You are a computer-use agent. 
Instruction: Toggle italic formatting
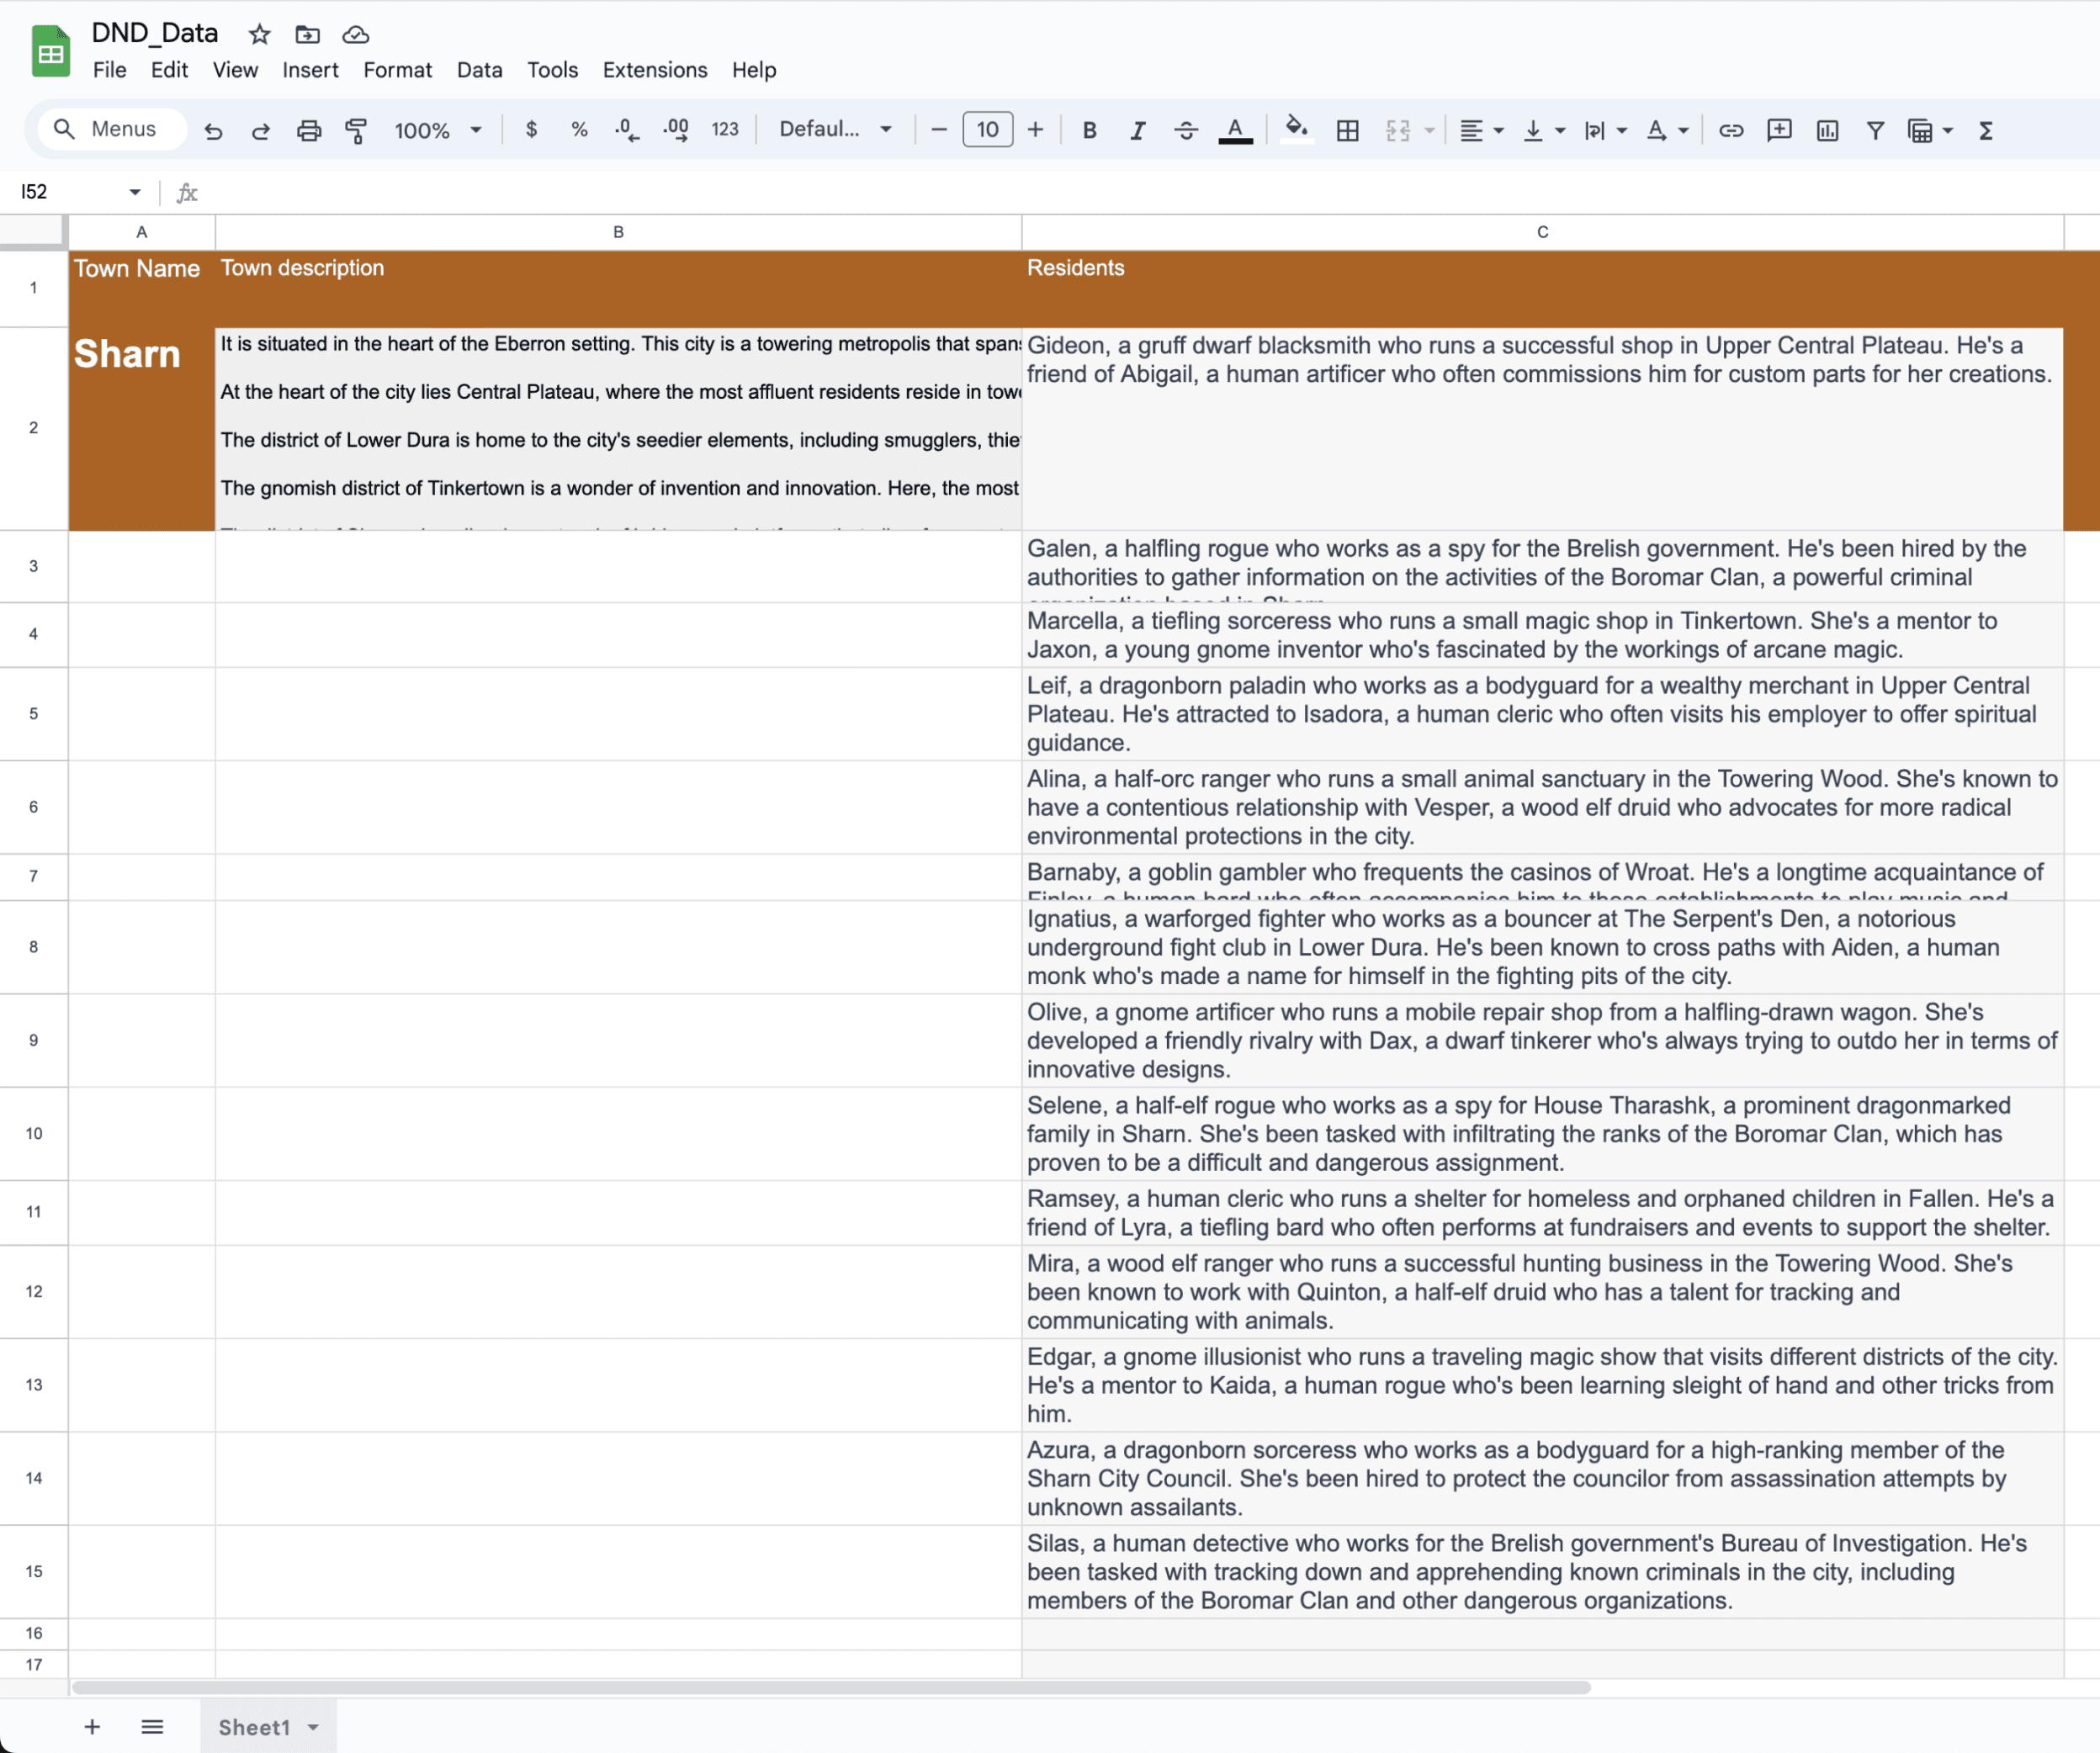click(1137, 130)
